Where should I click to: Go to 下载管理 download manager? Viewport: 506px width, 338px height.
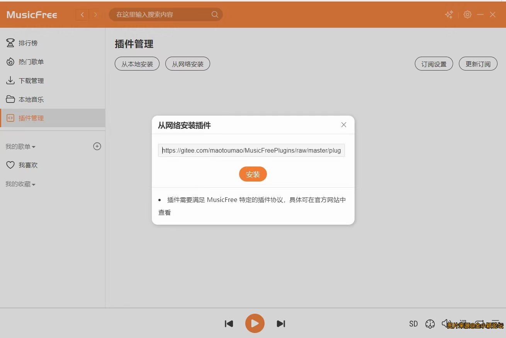[53, 81]
